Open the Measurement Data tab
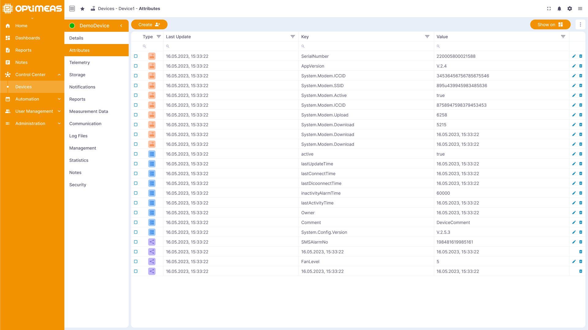Image resolution: width=588 pixels, height=330 pixels. pyautogui.click(x=96, y=111)
